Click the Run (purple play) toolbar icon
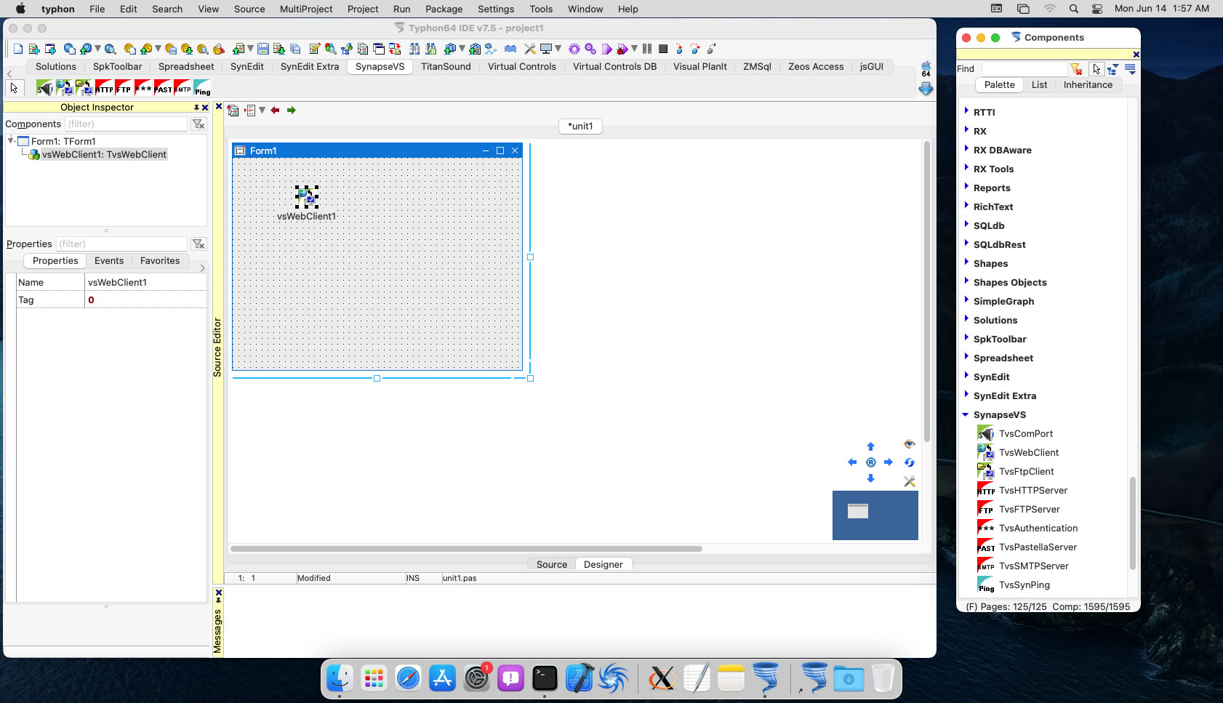The width and height of the screenshot is (1223, 703). click(x=606, y=49)
